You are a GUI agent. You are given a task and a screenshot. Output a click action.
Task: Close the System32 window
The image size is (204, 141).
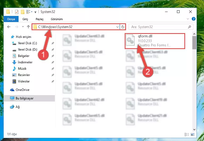[190, 12]
